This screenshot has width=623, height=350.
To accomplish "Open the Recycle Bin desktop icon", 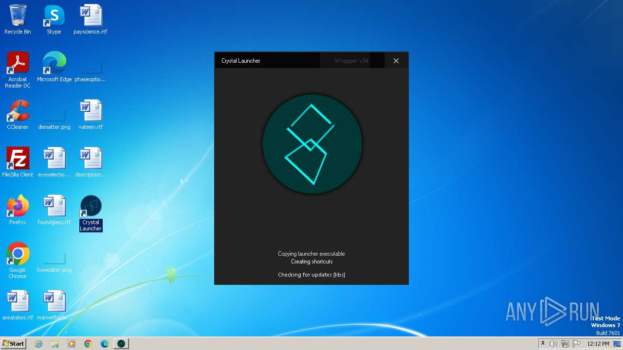I will pos(18,19).
